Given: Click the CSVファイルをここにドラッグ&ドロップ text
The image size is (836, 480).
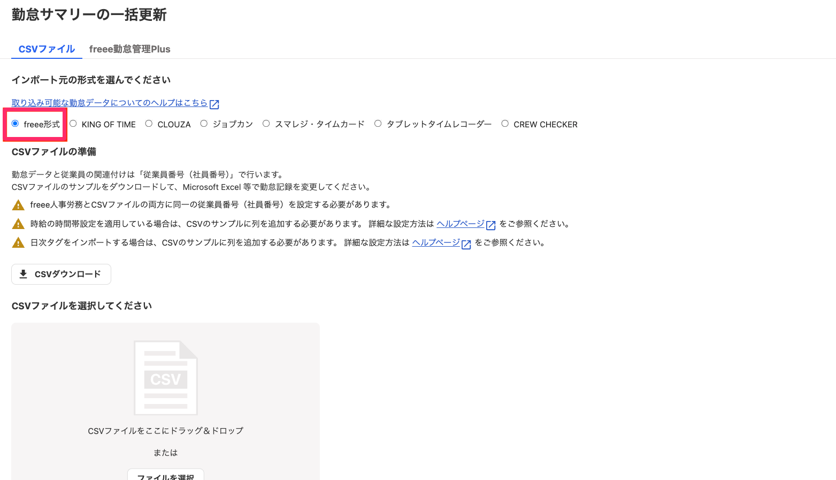Looking at the screenshot, I should [166, 431].
